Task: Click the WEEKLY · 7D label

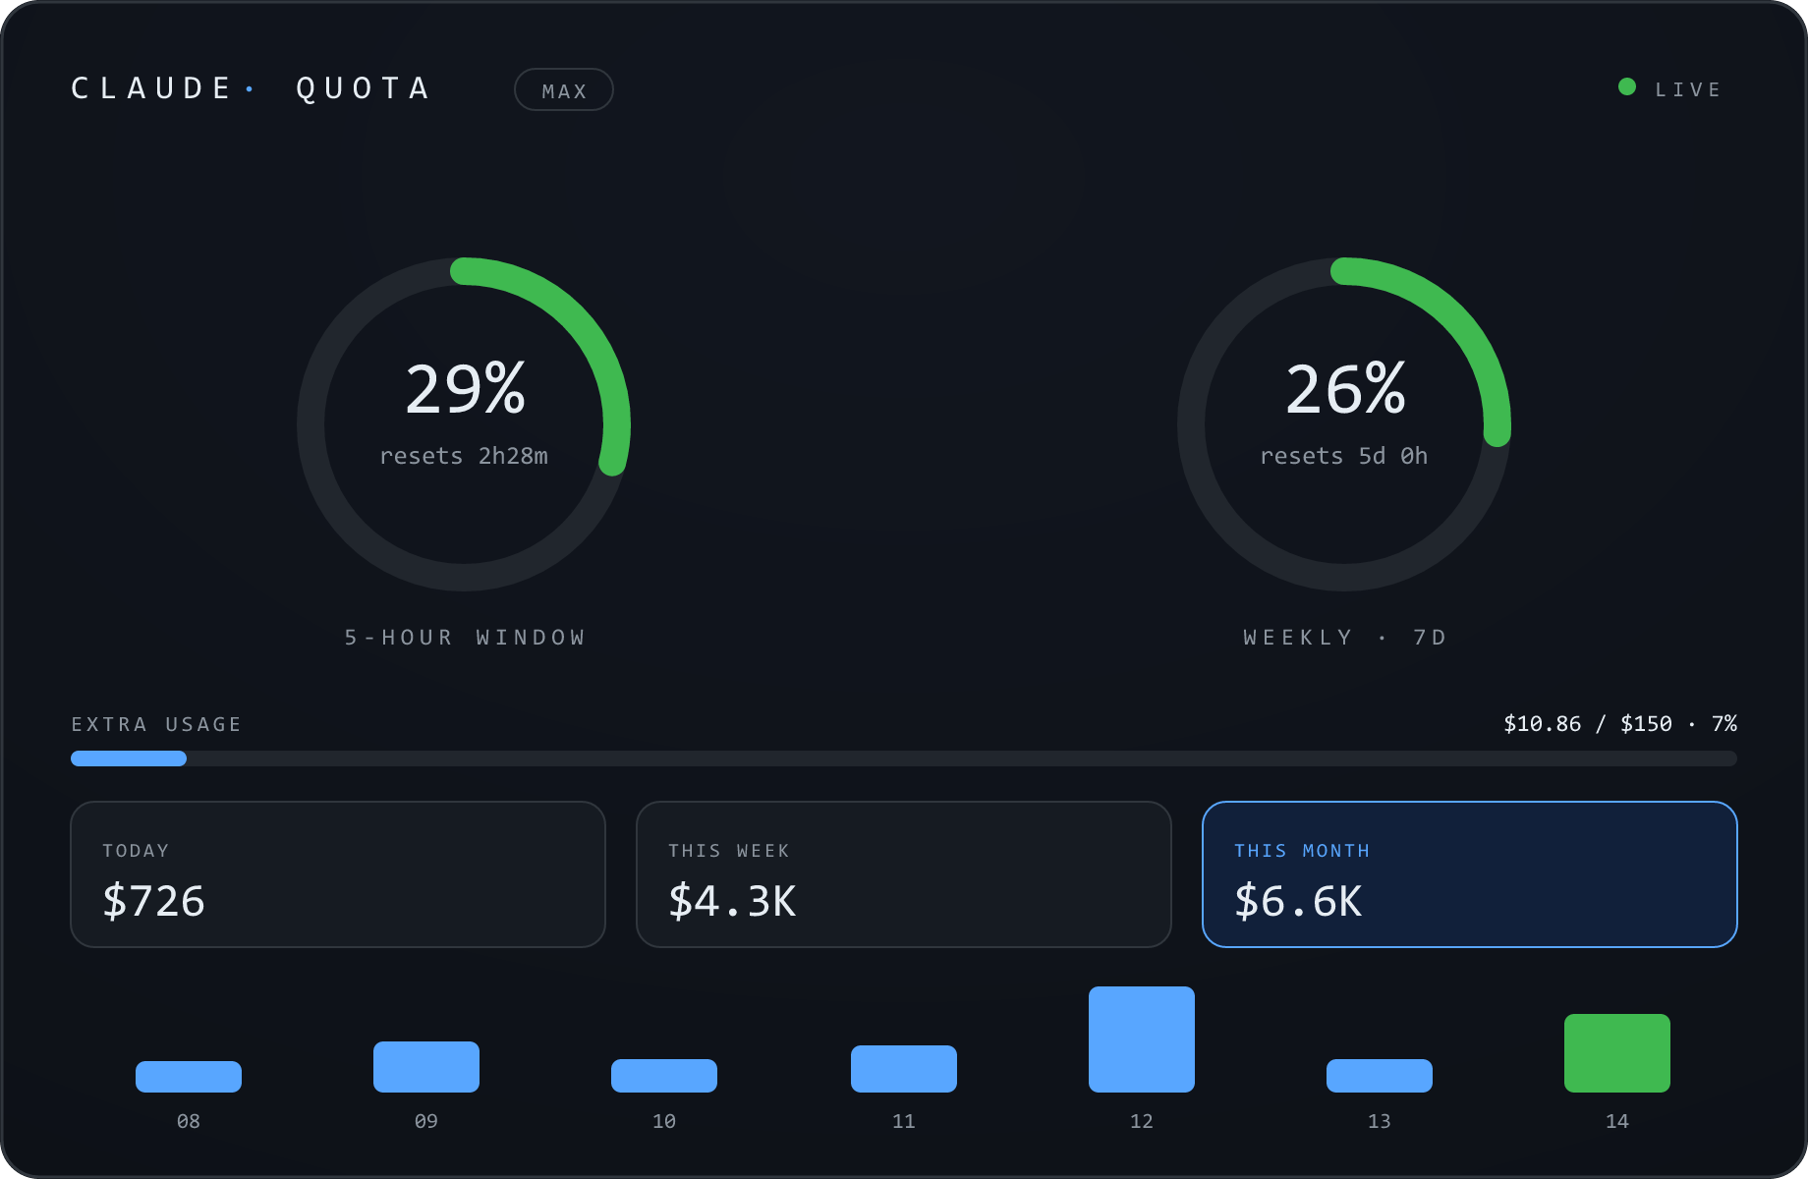Action: [x=1345, y=638]
